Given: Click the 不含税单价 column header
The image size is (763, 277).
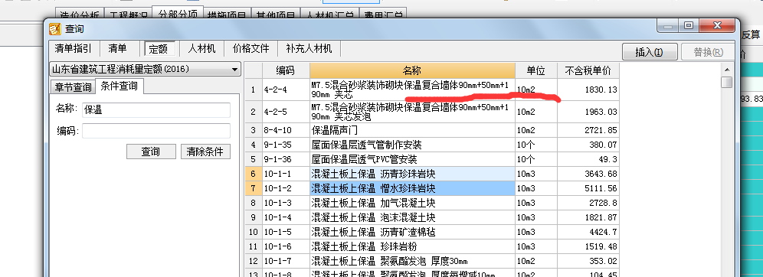Looking at the screenshot, I should pos(588,70).
